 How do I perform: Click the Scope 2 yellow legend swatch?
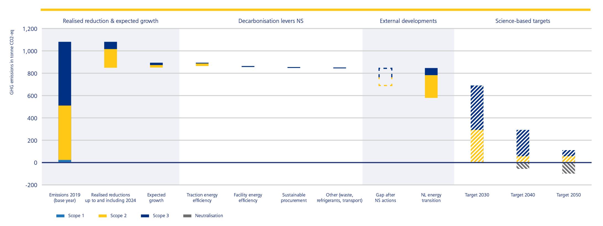coord(102,216)
